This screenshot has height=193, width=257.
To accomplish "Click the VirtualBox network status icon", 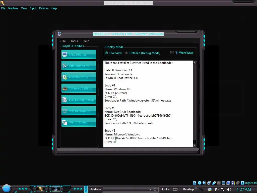I will point(209,183).
